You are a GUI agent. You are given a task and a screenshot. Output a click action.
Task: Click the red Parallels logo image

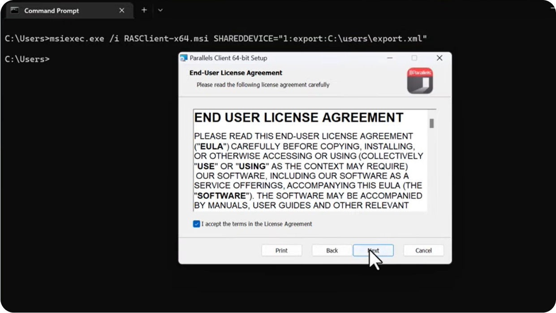pos(420,81)
